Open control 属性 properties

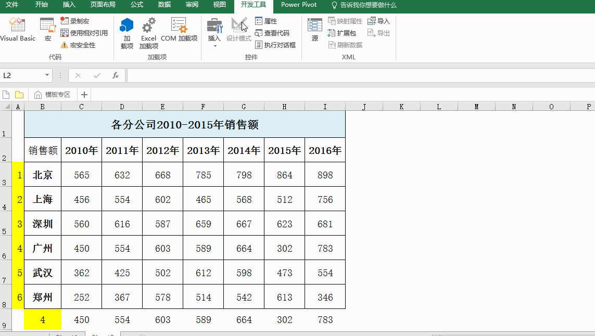tap(266, 21)
